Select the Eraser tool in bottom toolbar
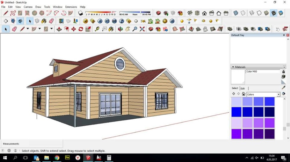 click(14, 29)
